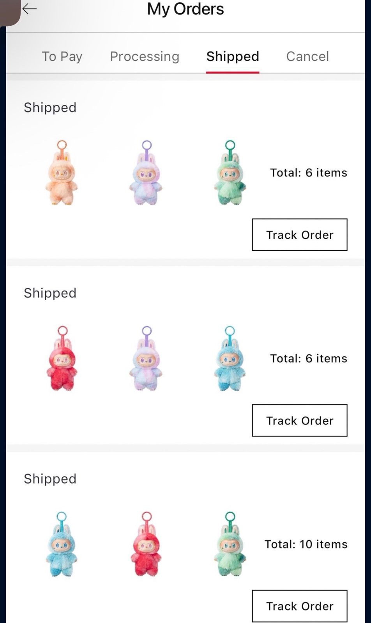
Task: Open purple plush keychain in second order
Action: coord(146,358)
